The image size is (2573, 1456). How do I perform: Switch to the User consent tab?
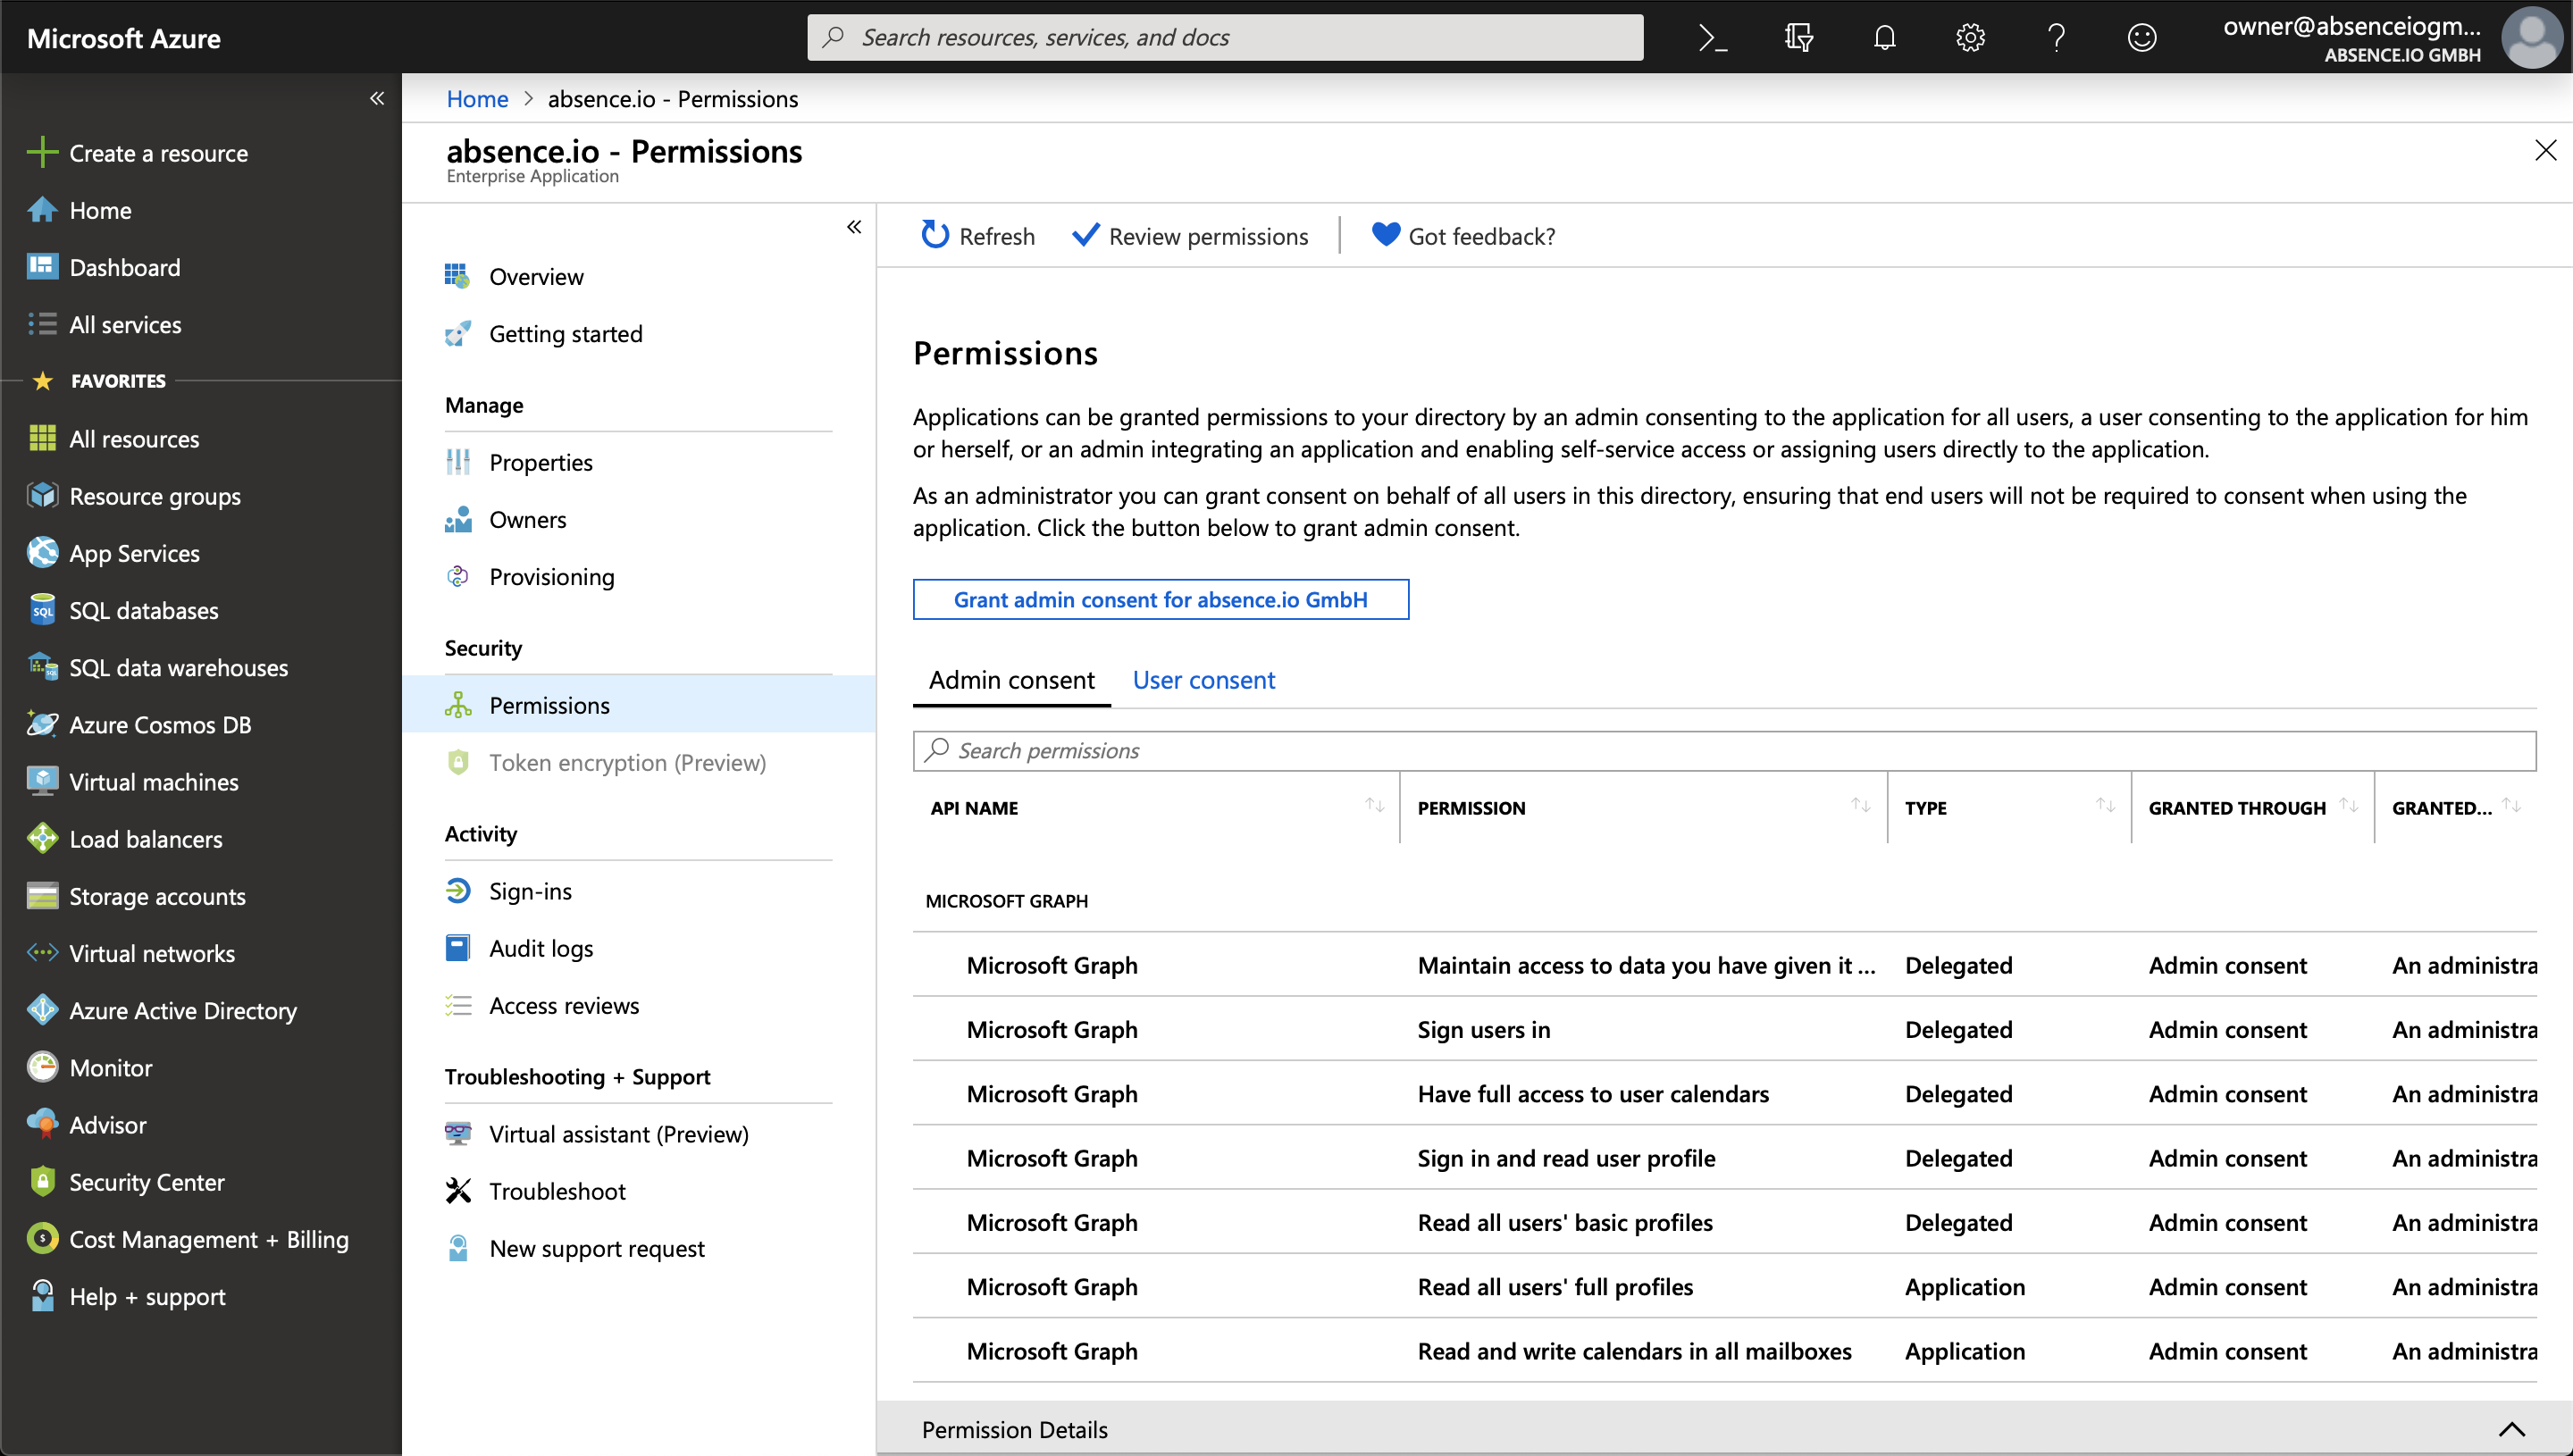(1203, 680)
